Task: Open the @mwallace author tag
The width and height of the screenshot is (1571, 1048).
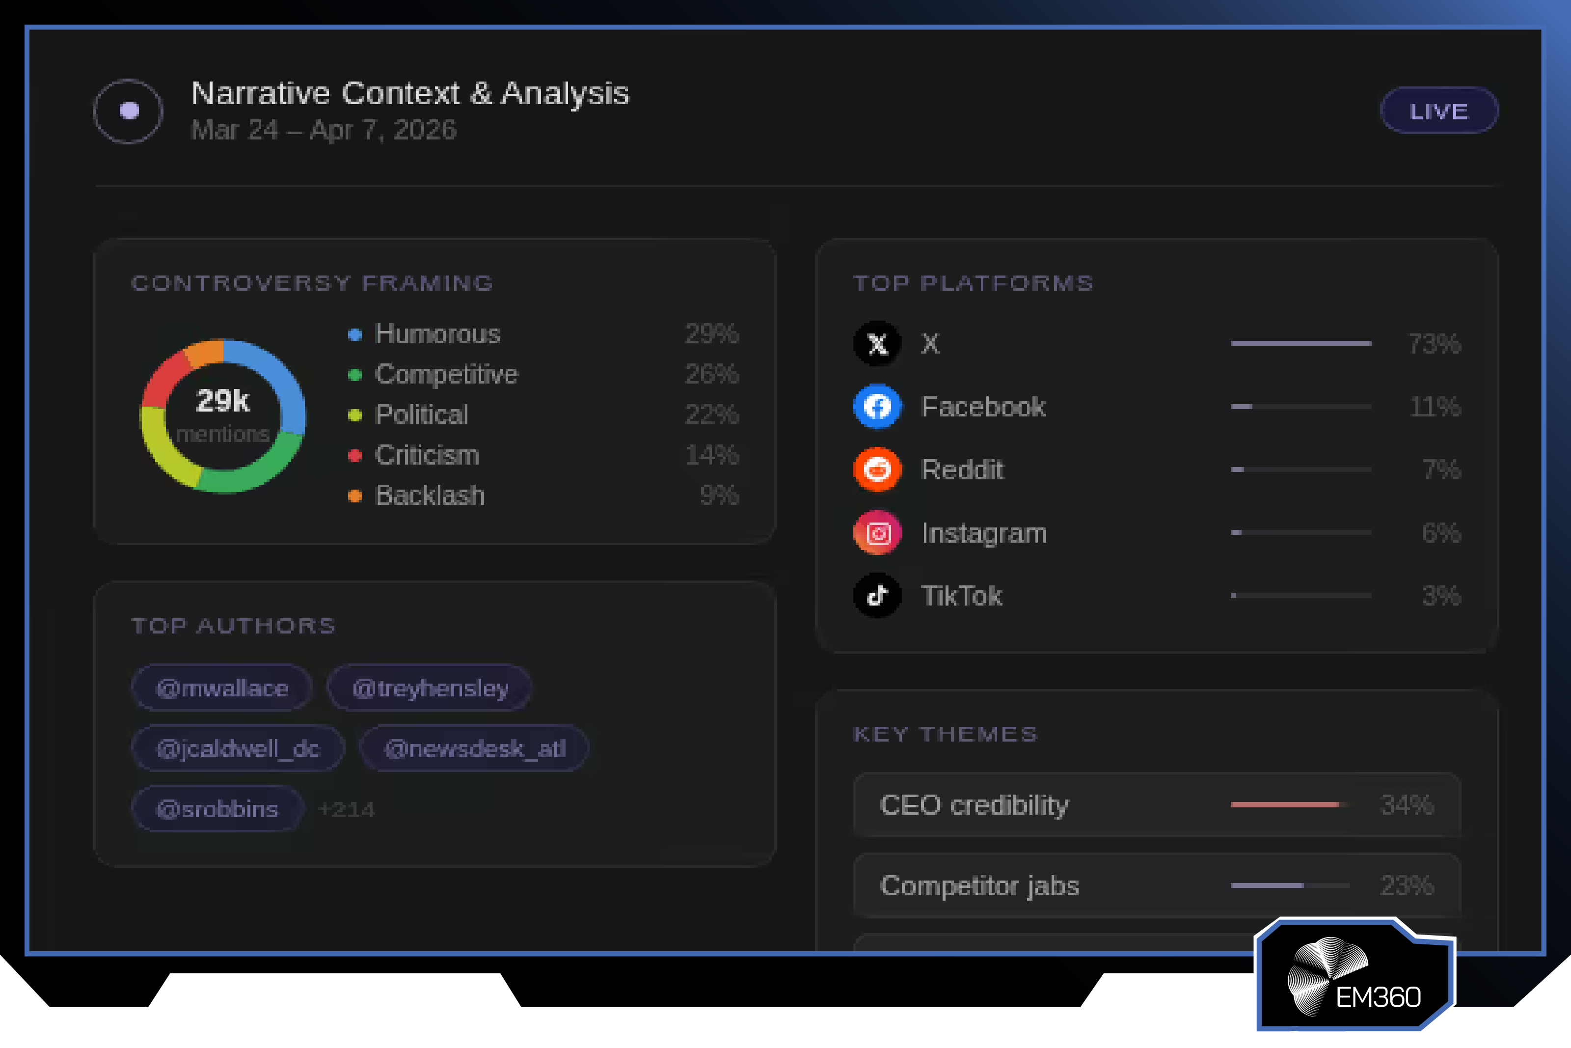Action: tap(222, 688)
